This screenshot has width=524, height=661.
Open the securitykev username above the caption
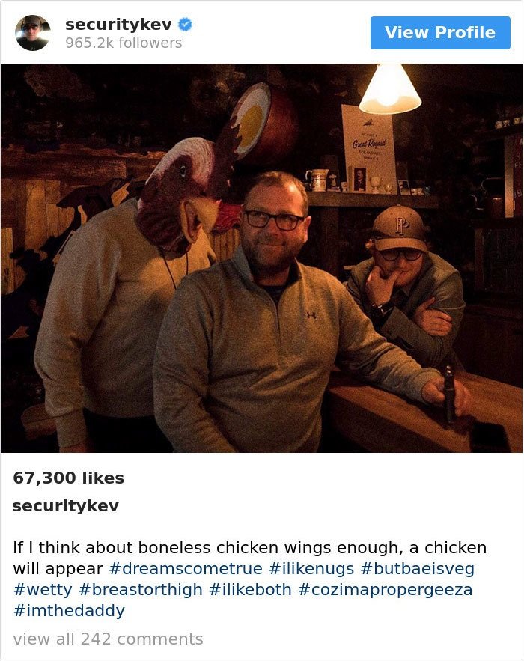tap(66, 505)
